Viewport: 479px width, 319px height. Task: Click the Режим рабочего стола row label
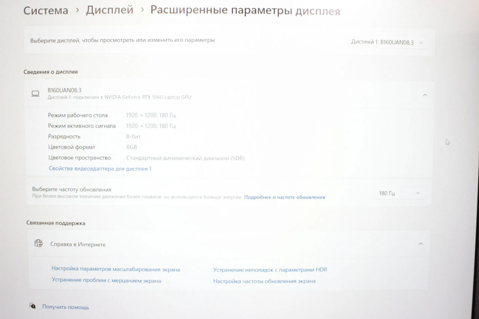coord(78,115)
